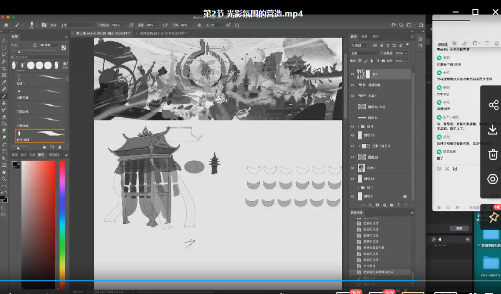Click the pin icon in the player sidebar
The width and height of the screenshot is (501, 294).
tap(493, 218)
